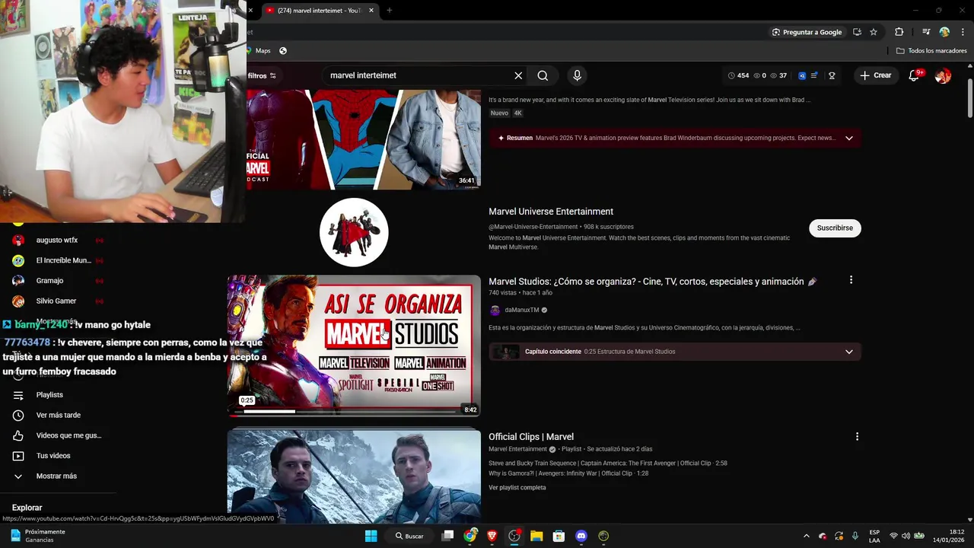
Task: Bookmark this page with star icon
Action: tap(874, 32)
